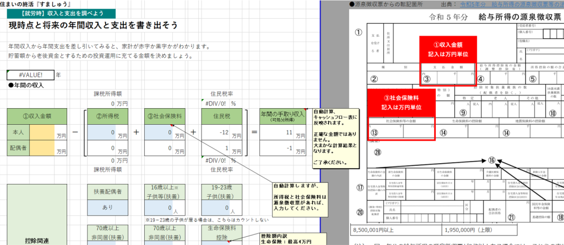
Task: Click the 手取り収入 本人 cell showing 11
Action: (279, 133)
